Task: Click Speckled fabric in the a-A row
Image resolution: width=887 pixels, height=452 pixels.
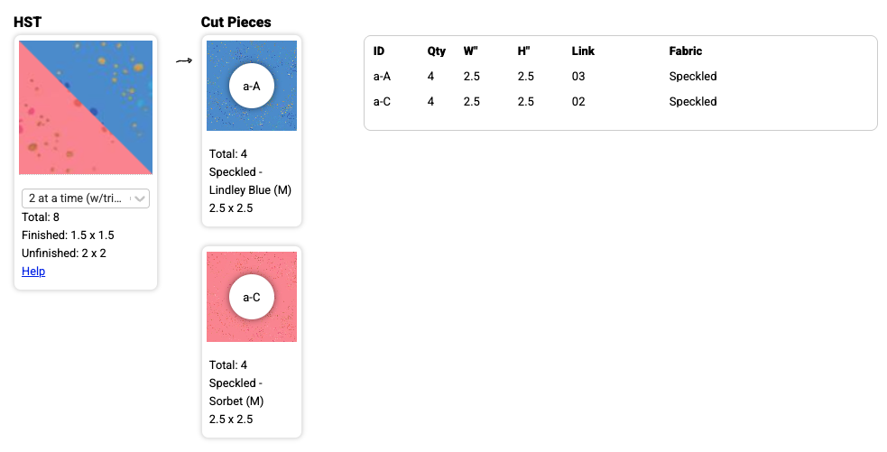Action: [693, 77]
